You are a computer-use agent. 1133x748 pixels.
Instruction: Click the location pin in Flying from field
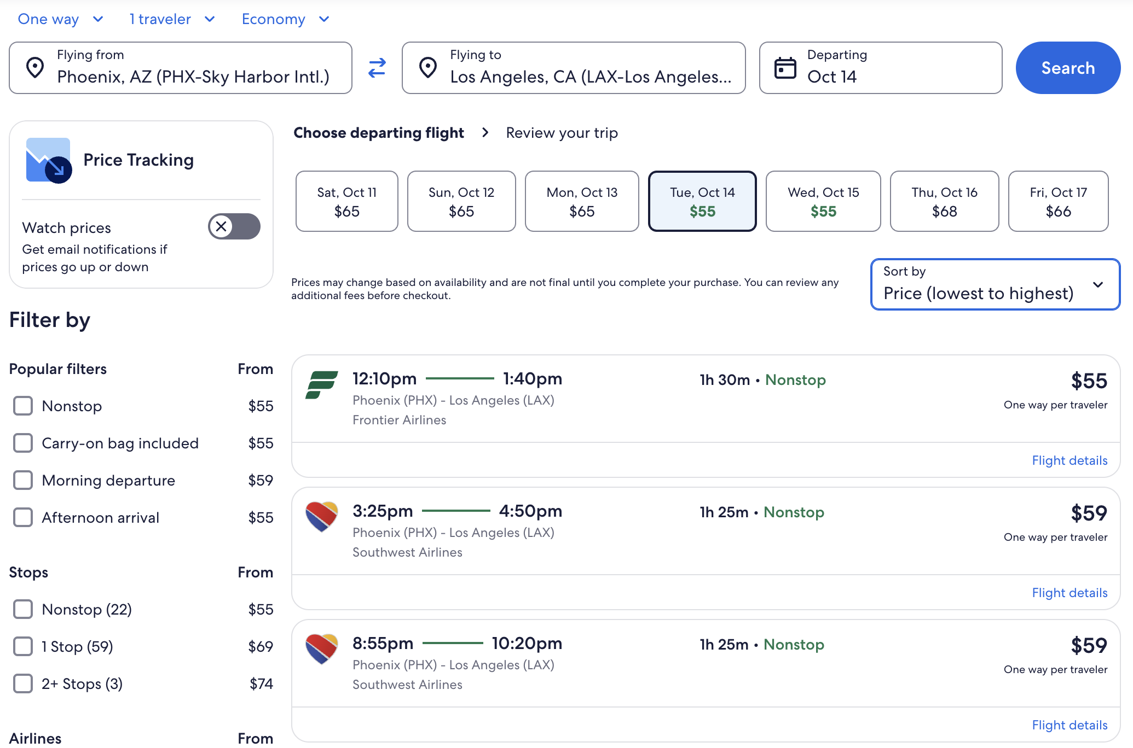click(35, 67)
